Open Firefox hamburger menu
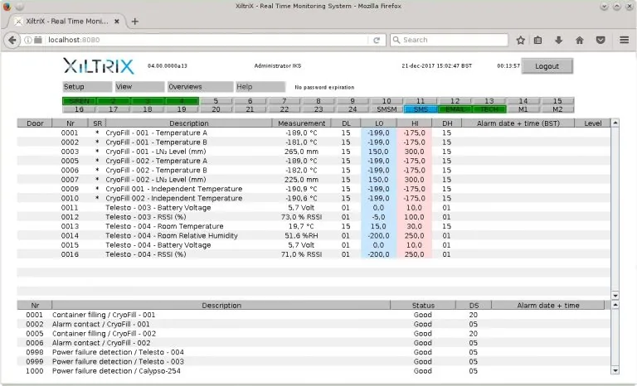The image size is (637, 386). coord(625,40)
